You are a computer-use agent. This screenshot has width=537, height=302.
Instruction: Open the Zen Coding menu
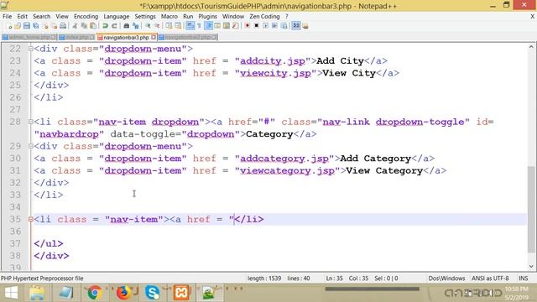pyautogui.click(x=264, y=17)
